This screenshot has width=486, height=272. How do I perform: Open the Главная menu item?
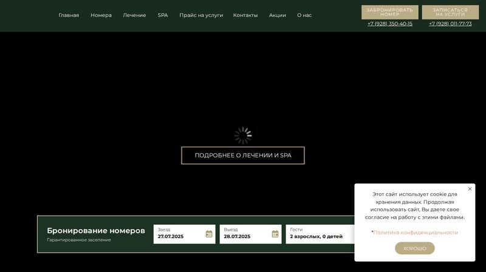point(69,15)
